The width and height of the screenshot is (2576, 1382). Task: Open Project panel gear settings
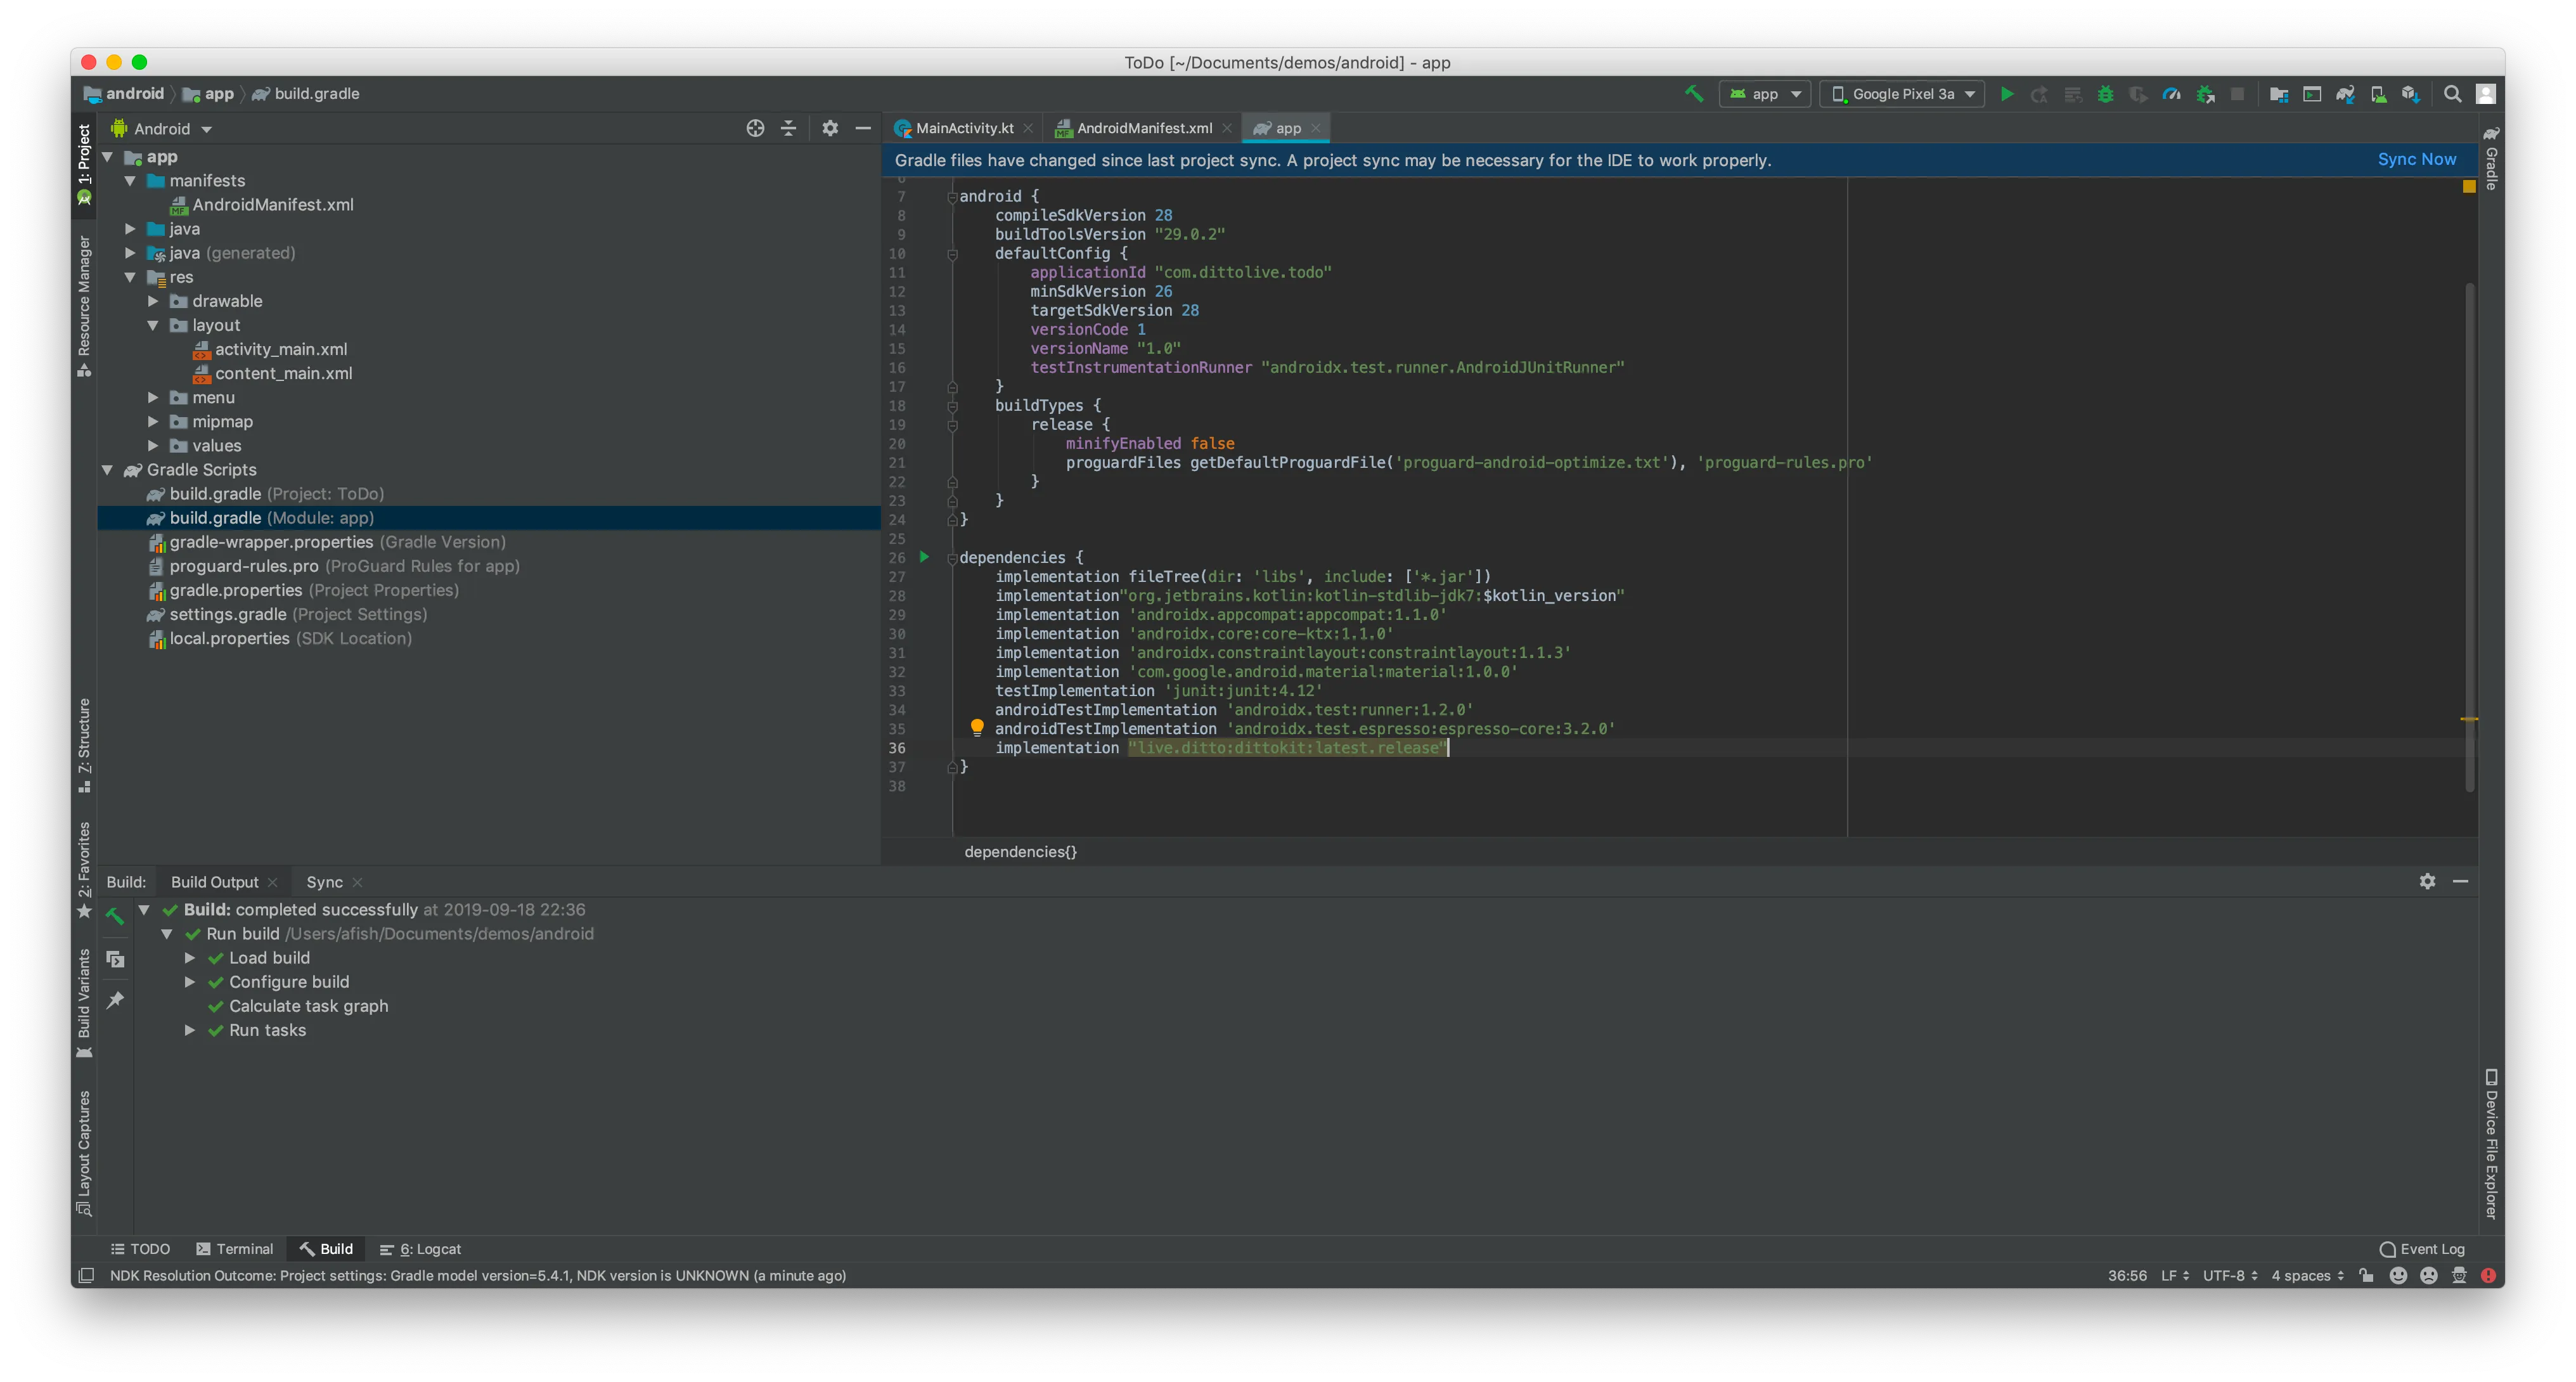pyautogui.click(x=830, y=128)
